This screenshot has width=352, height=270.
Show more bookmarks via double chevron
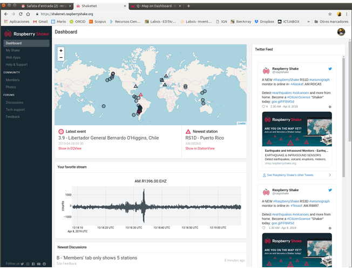pos(308,22)
